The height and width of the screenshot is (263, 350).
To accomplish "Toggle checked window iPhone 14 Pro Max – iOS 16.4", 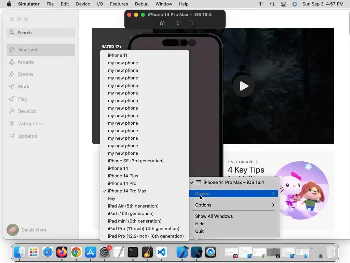I will (x=233, y=182).
